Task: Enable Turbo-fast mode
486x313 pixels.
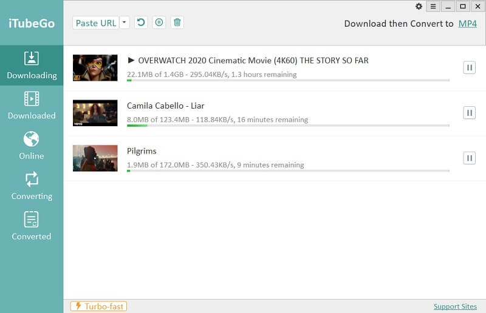Action: point(98,306)
